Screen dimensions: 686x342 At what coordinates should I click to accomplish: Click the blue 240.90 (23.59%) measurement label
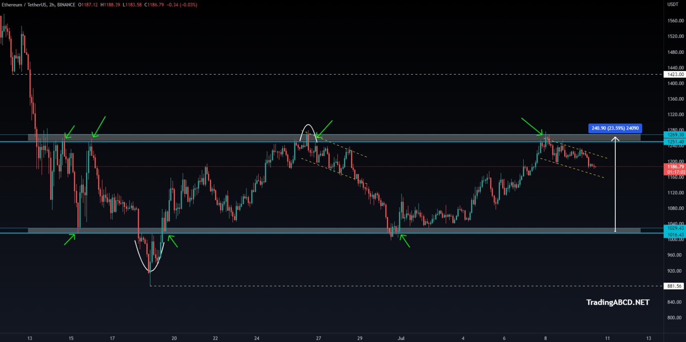tap(615, 128)
